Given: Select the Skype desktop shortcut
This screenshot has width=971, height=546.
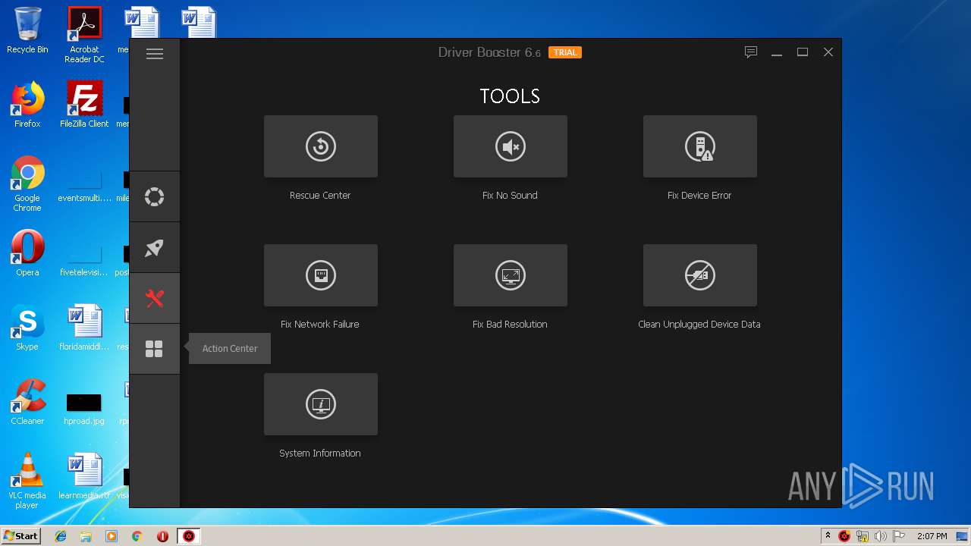Looking at the screenshot, I should (x=27, y=328).
